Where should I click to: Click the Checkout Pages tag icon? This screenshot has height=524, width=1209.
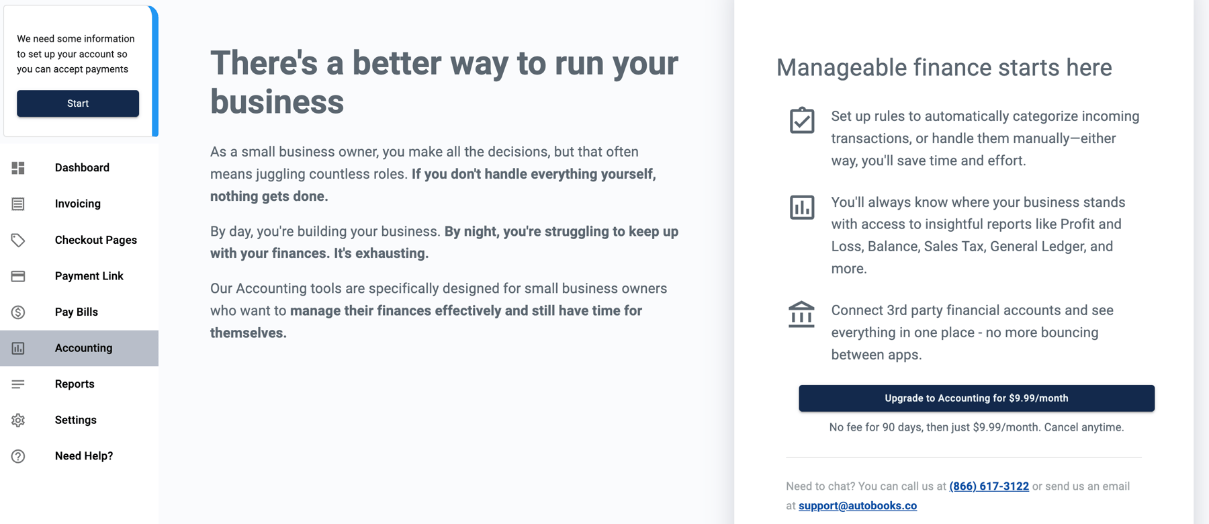pos(18,240)
